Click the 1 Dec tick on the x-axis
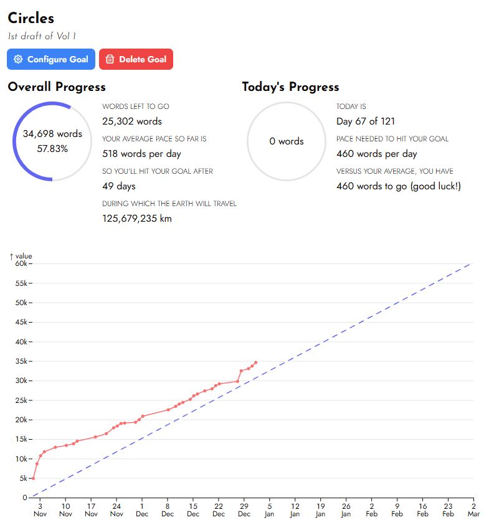The image size is (484, 530). [142, 509]
